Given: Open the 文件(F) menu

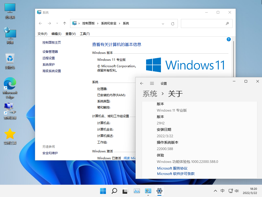Looking at the screenshot, I should 42,34.
